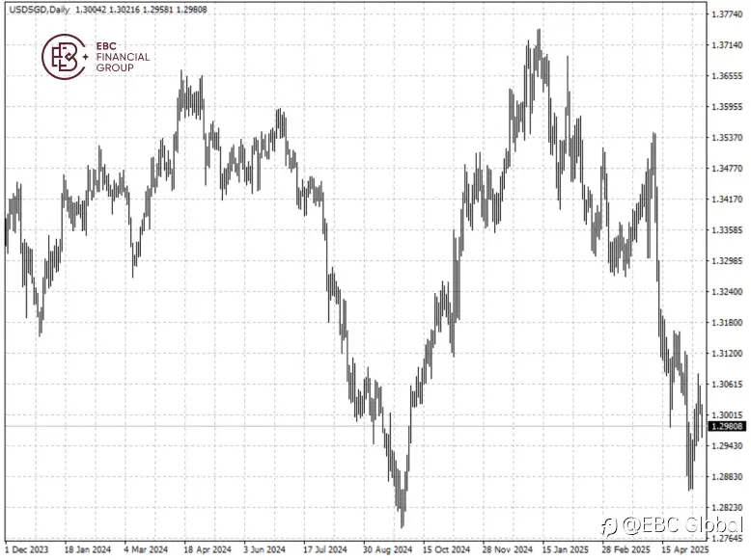Click the 1.34170 price axis label
Viewport: 751px width, 560px height.
[727, 199]
